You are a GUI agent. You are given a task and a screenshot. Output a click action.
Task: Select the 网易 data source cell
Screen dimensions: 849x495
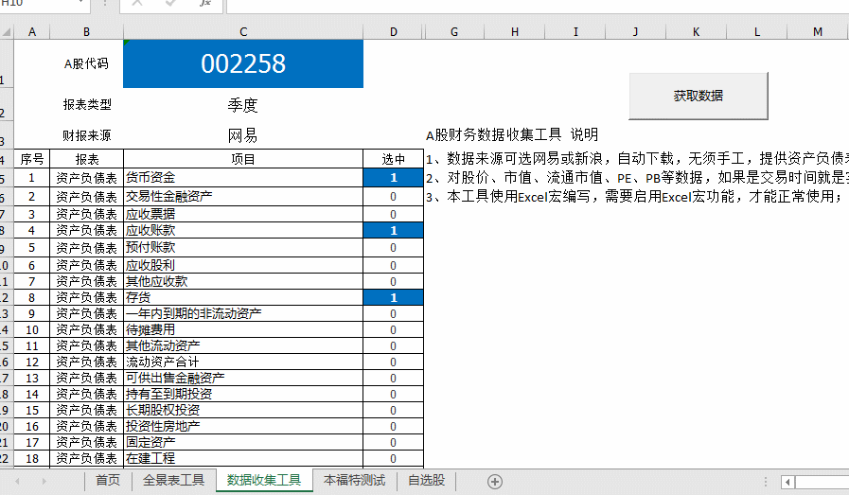click(242, 135)
